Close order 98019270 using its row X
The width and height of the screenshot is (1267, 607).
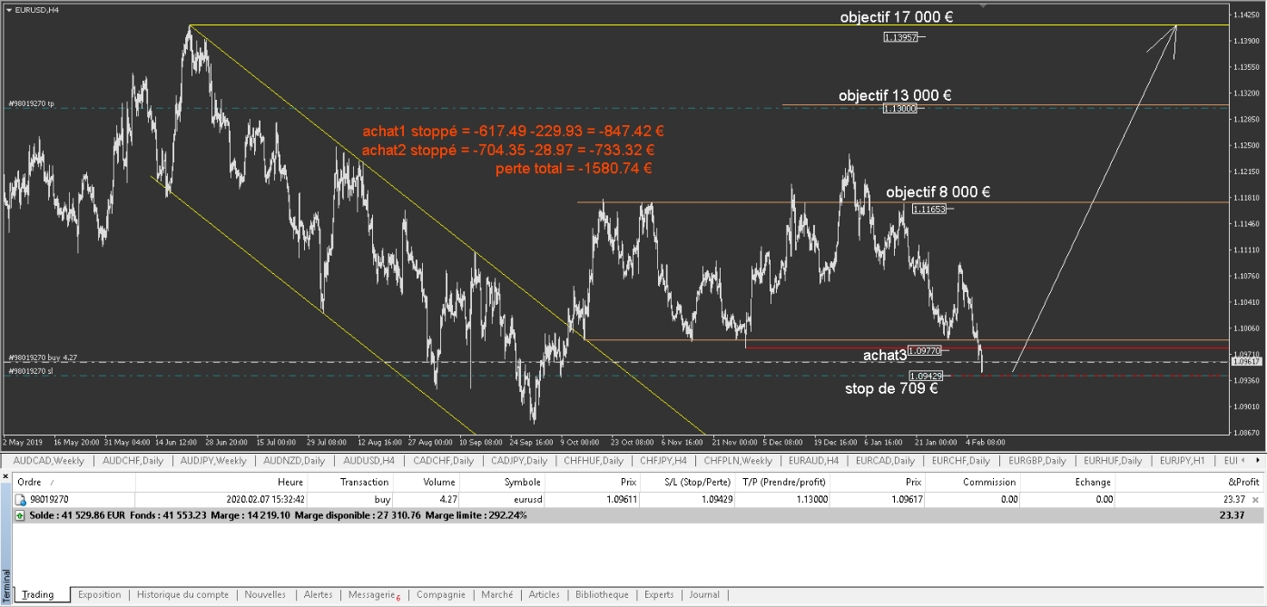tap(1256, 499)
